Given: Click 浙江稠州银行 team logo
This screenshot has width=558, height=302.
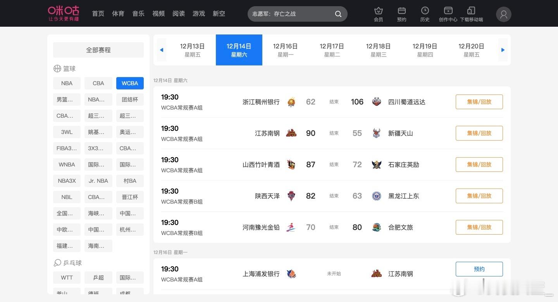Looking at the screenshot, I should [x=291, y=102].
